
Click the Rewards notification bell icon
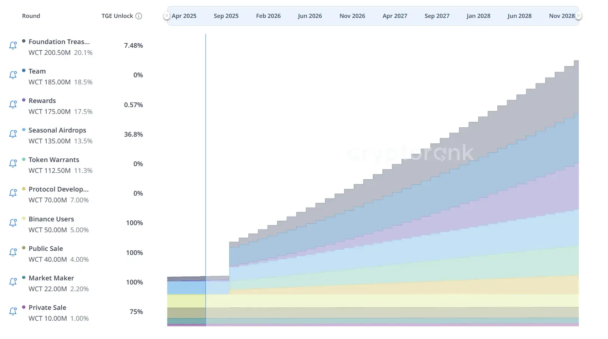click(x=13, y=105)
